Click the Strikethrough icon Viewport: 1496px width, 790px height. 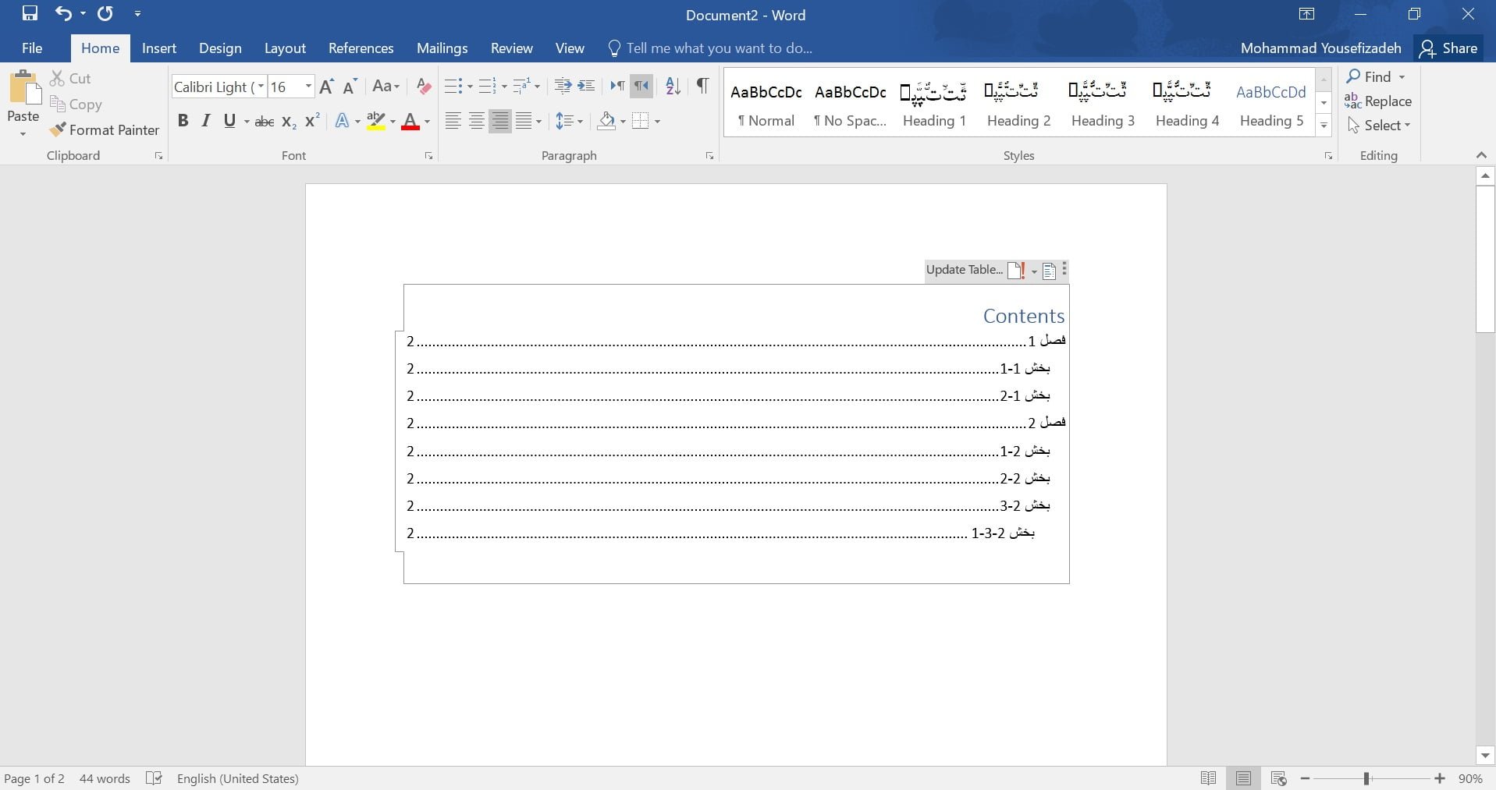coord(265,122)
